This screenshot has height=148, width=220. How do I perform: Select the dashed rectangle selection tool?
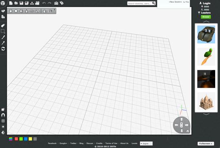coord(3,31)
